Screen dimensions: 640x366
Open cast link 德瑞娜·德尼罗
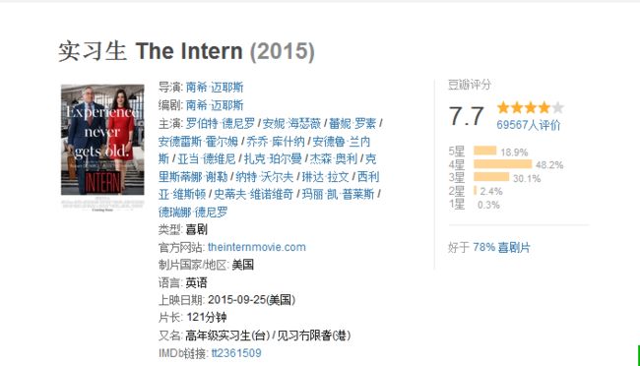[193, 213]
